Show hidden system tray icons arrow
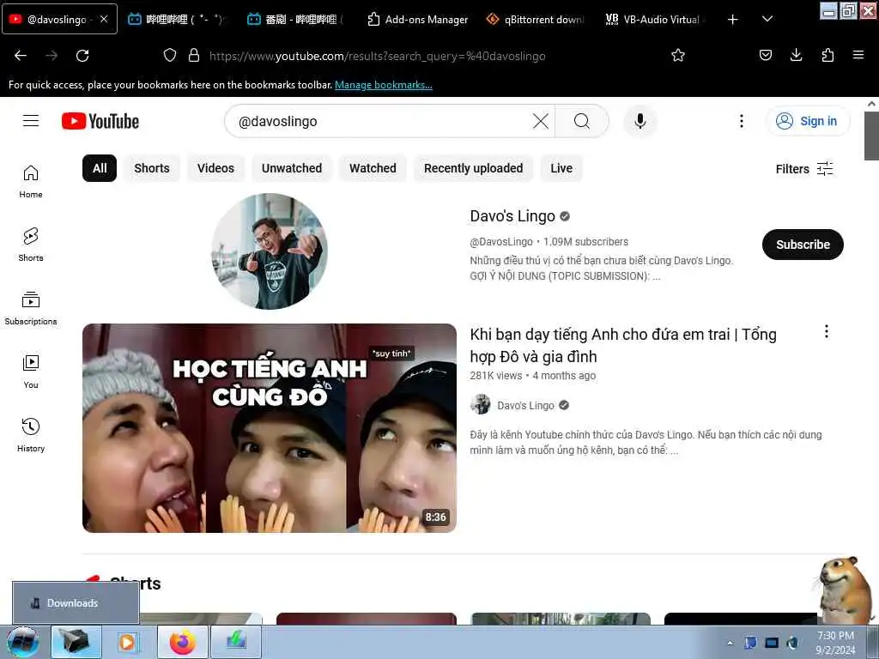879x659 pixels. pyautogui.click(x=730, y=643)
